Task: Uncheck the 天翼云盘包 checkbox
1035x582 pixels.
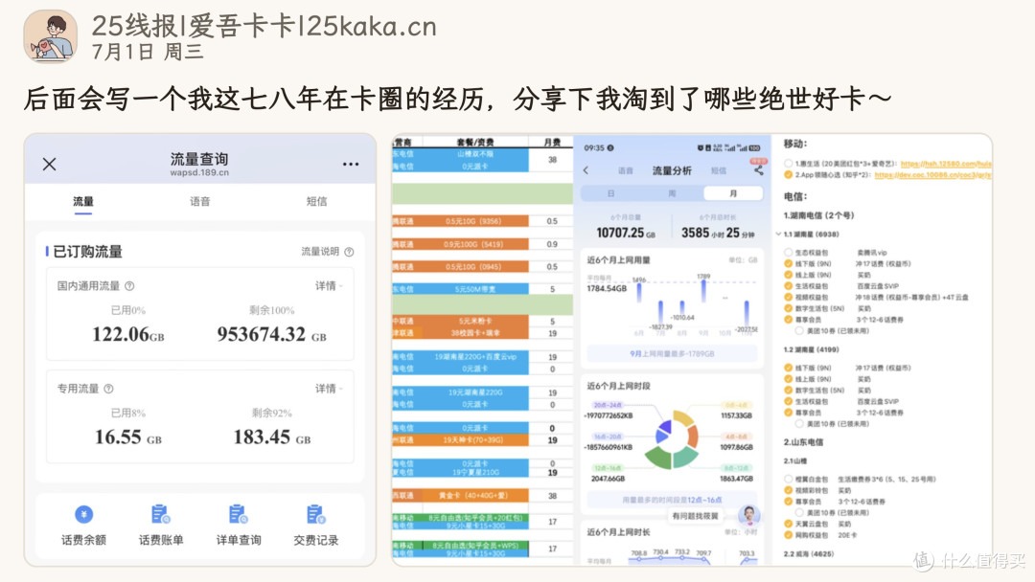Action: coord(788,524)
